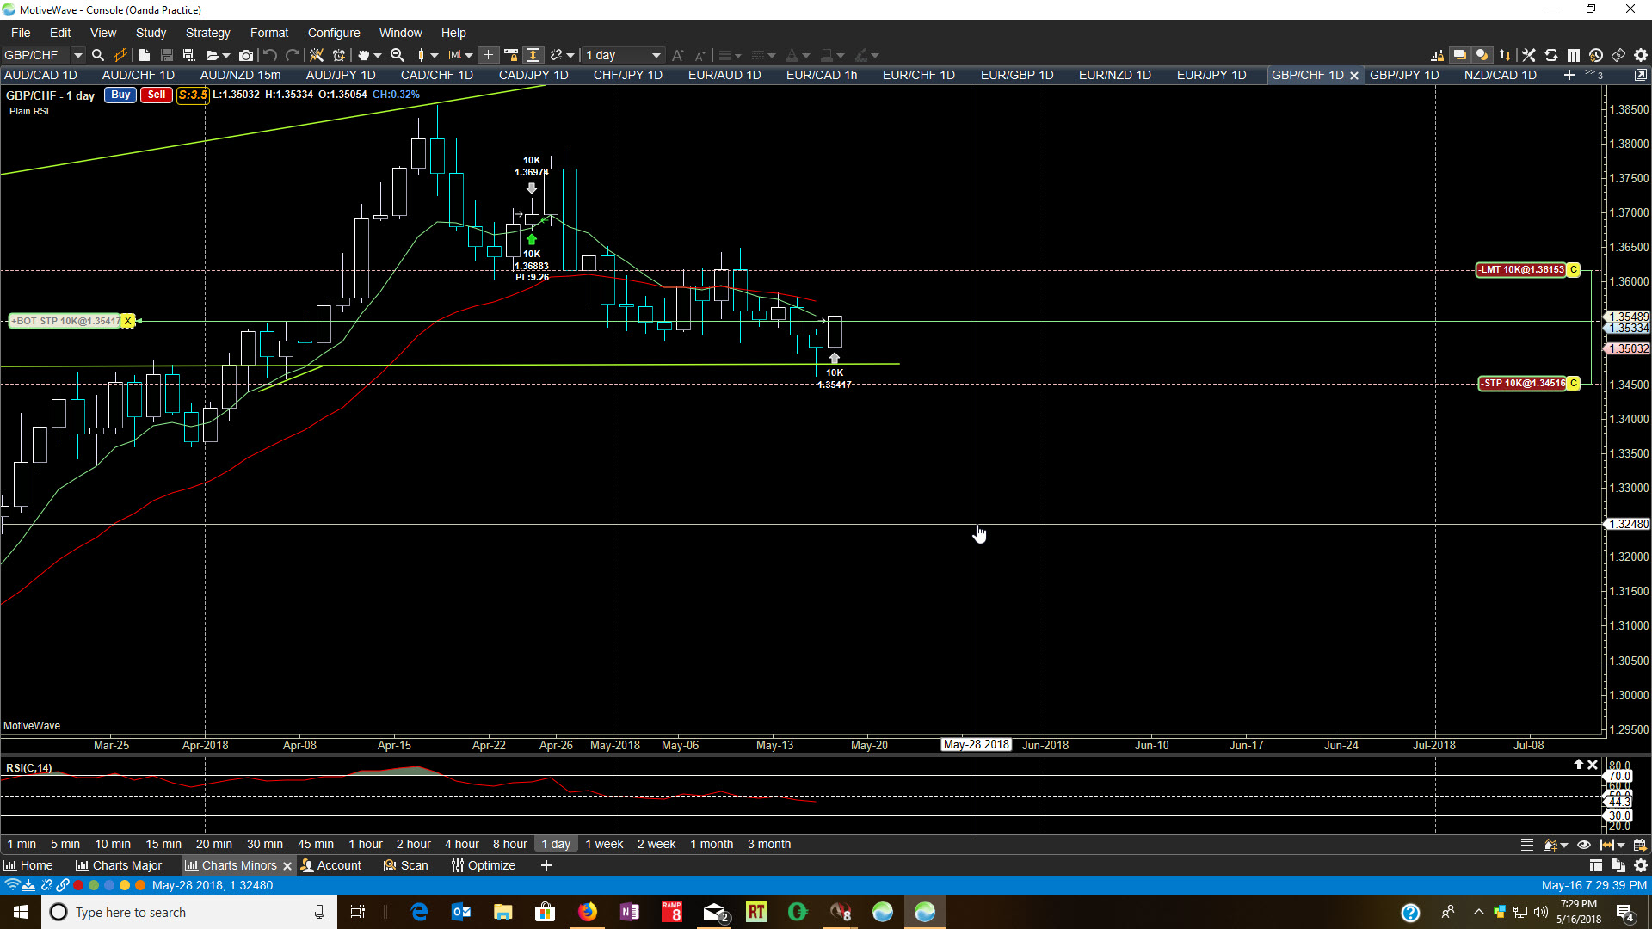Toggle the eye visibility icon in bottom bar
The width and height of the screenshot is (1652, 929).
pos(1584,845)
